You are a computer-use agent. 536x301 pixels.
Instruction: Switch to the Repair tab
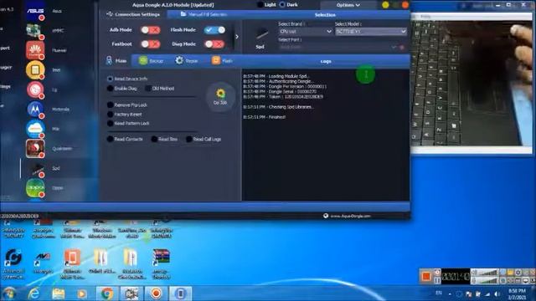pos(187,61)
